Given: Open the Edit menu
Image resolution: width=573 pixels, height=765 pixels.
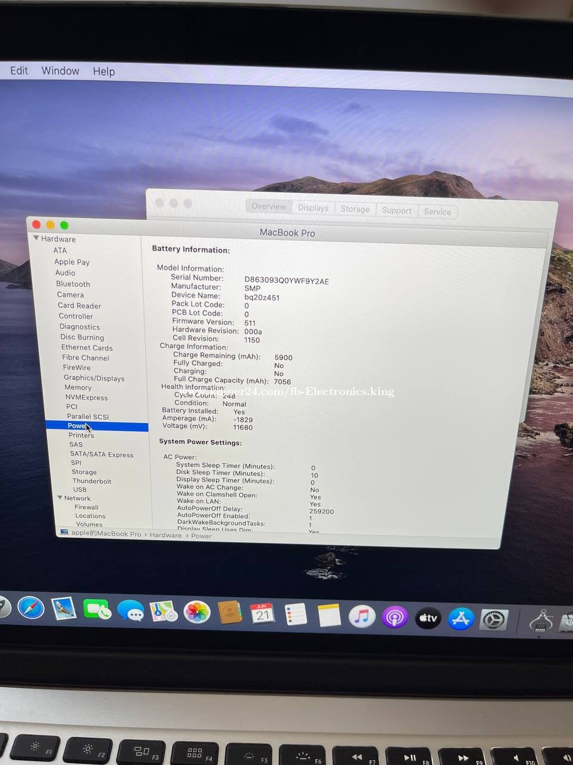Looking at the screenshot, I should coord(19,71).
